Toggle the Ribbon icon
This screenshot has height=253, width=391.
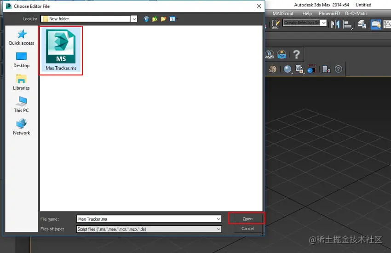(375, 24)
